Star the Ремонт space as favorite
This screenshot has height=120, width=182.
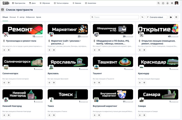click(x=4, y=50)
